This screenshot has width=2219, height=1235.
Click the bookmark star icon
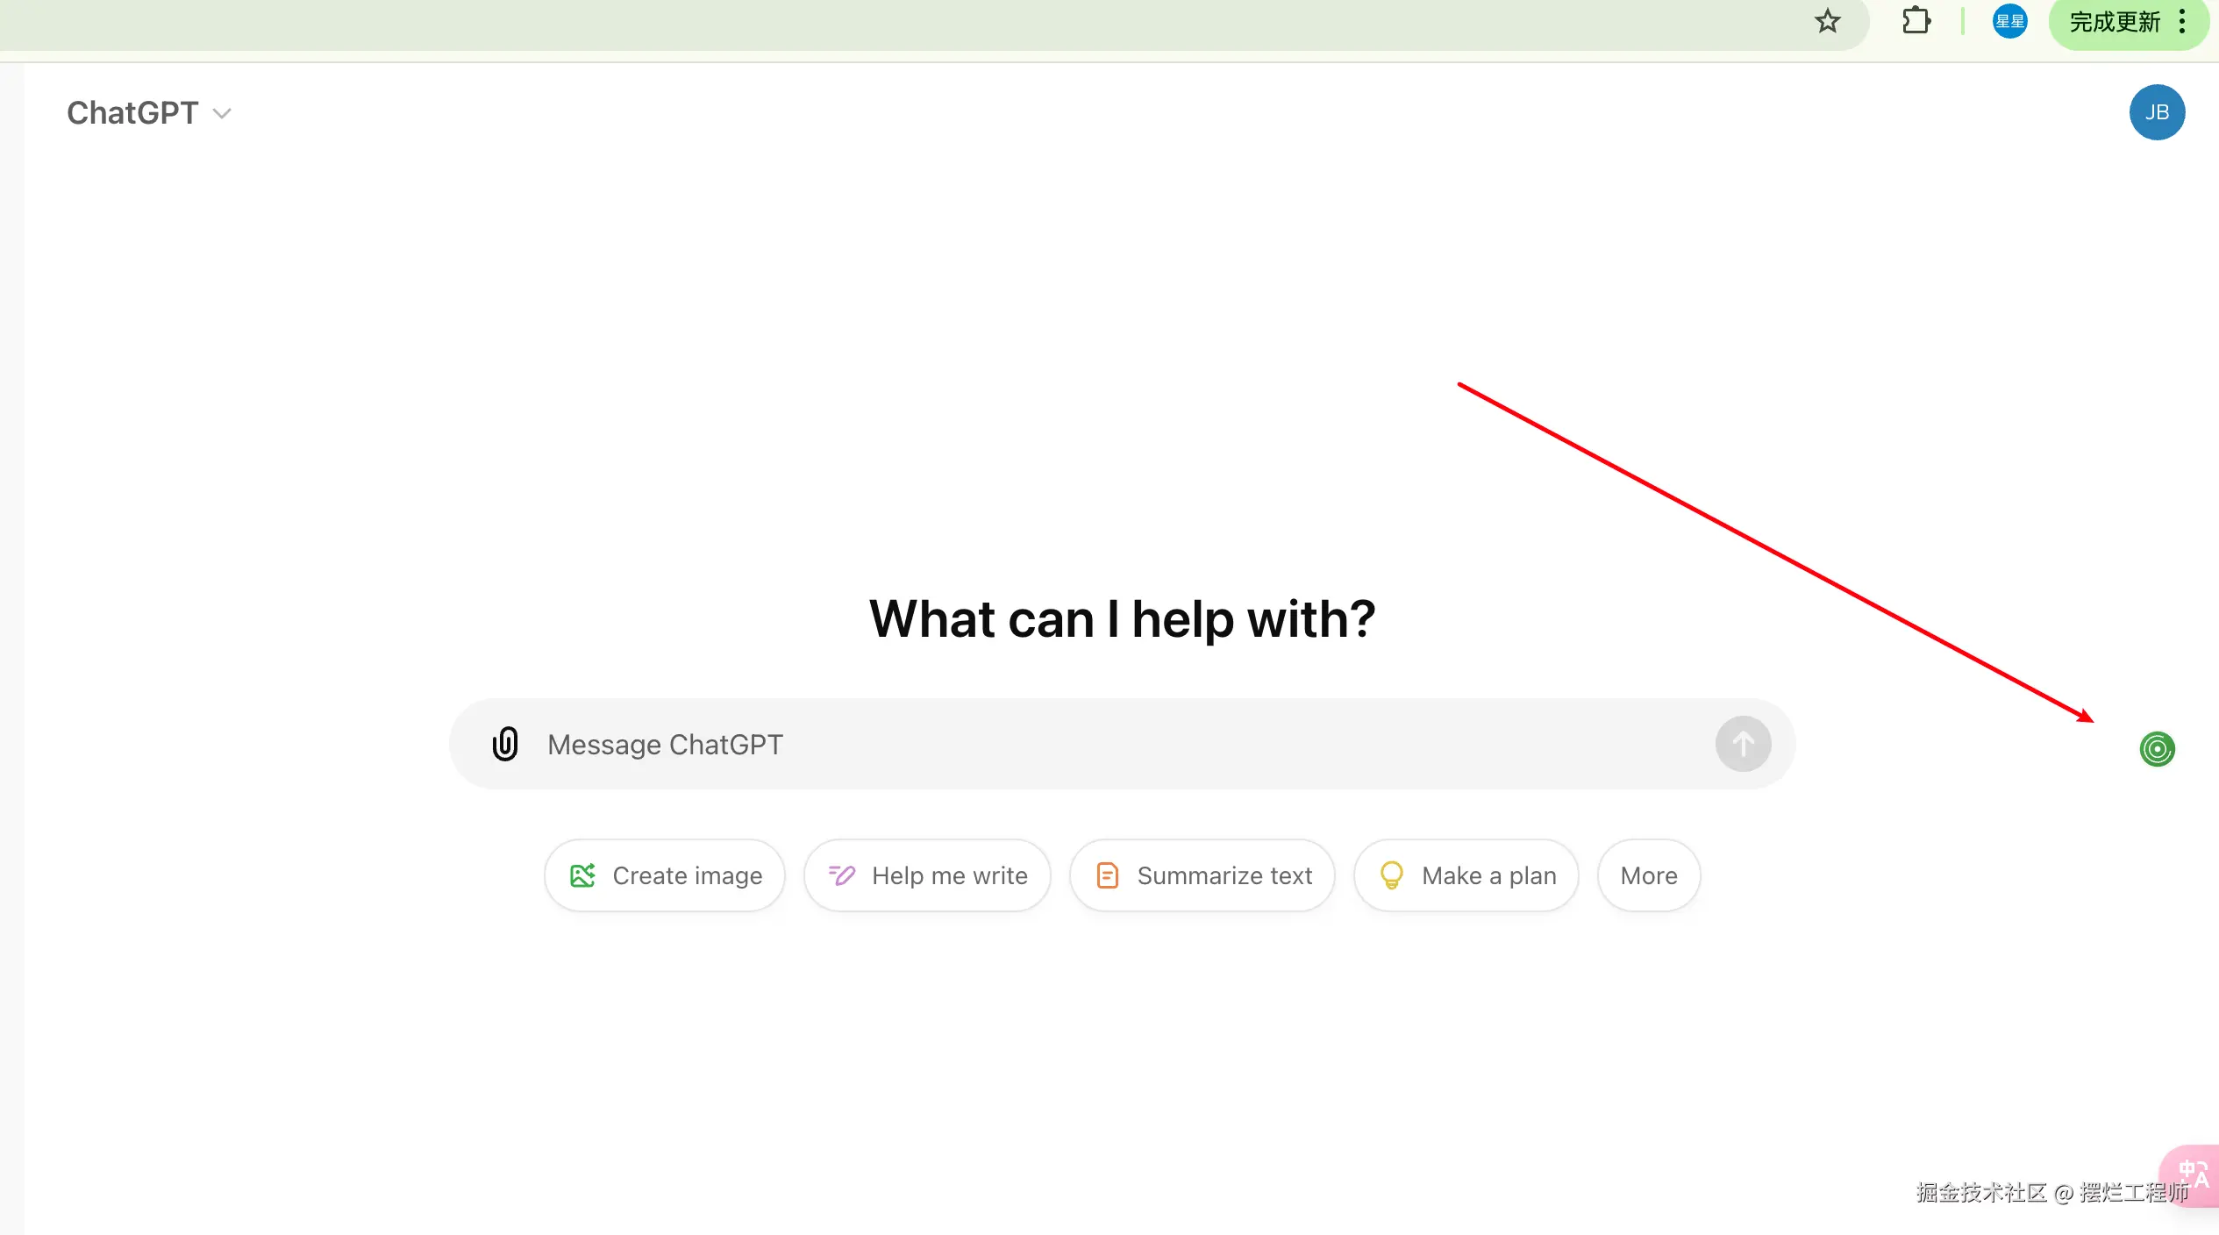[1828, 21]
